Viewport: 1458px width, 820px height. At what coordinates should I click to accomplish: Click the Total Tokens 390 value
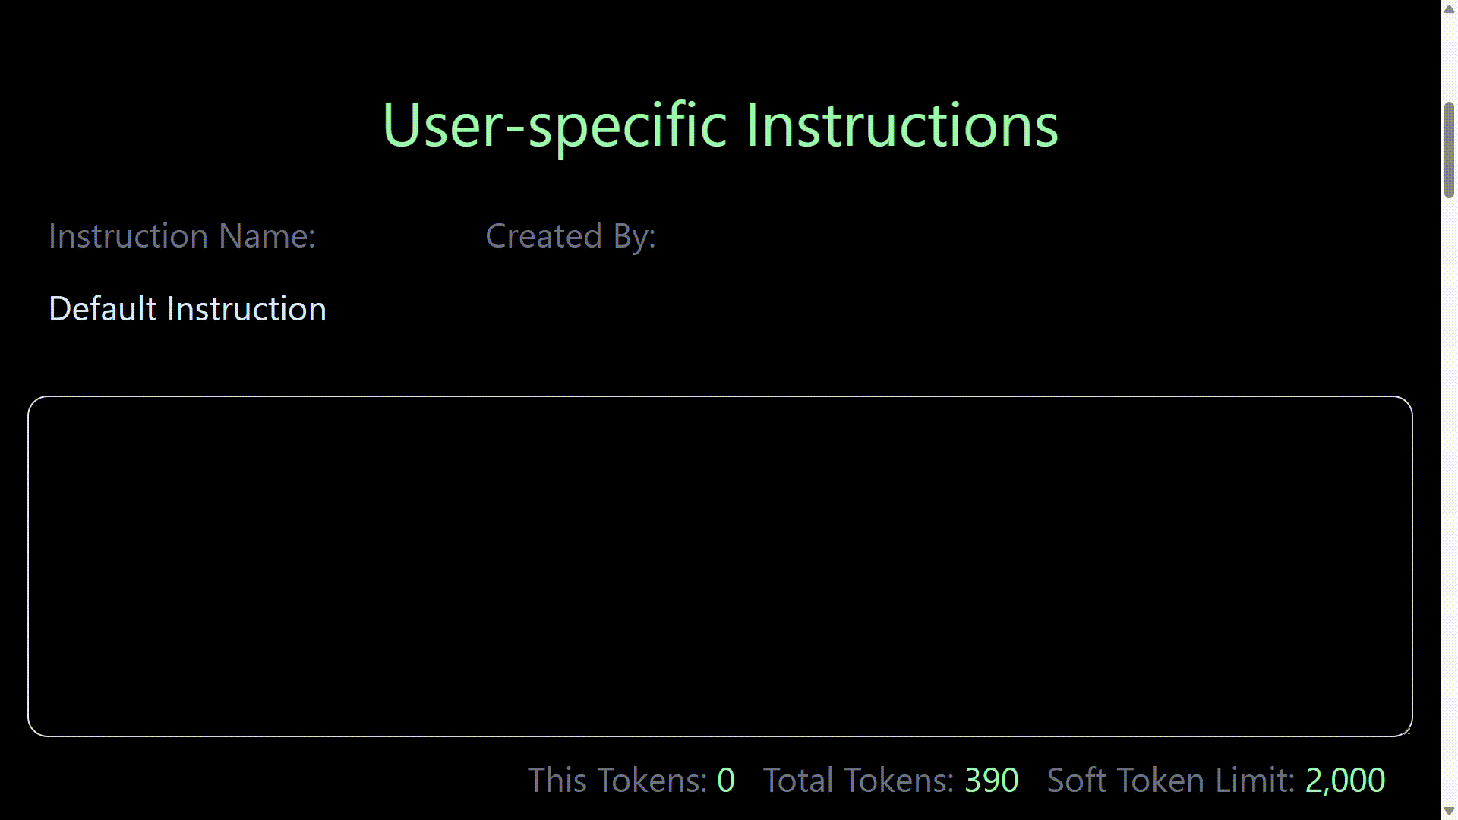coord(991,780)
